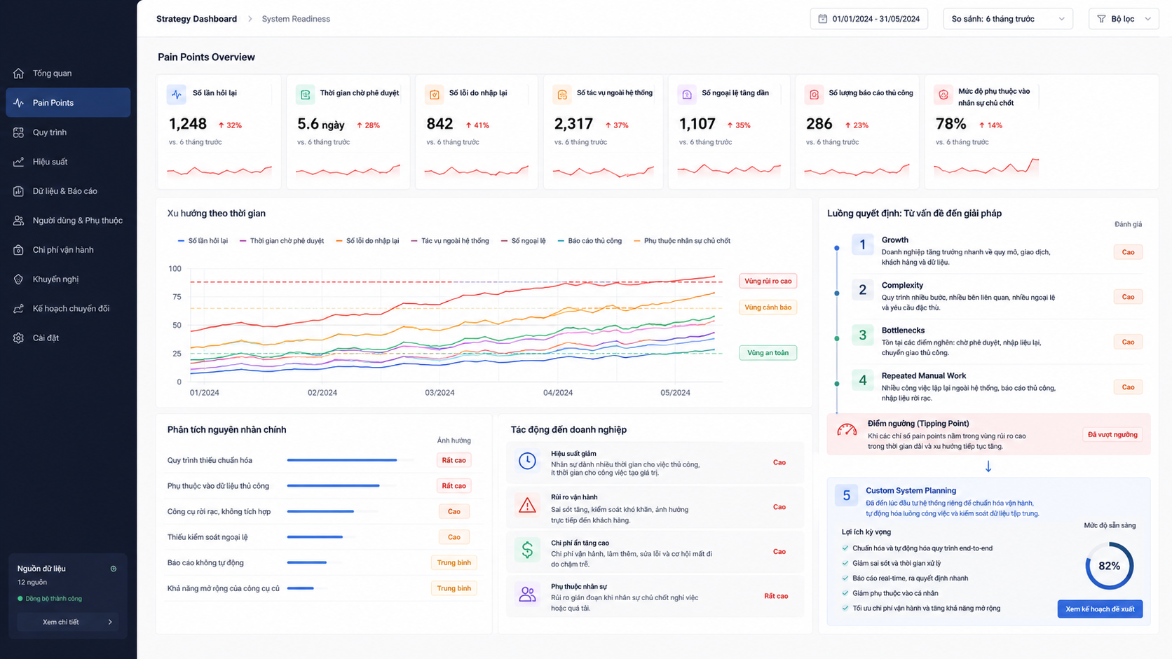This screenshot has width=1172, height=659.
Task: Toggle Báo cáo thủ công legend series
Action: (590, 241)
